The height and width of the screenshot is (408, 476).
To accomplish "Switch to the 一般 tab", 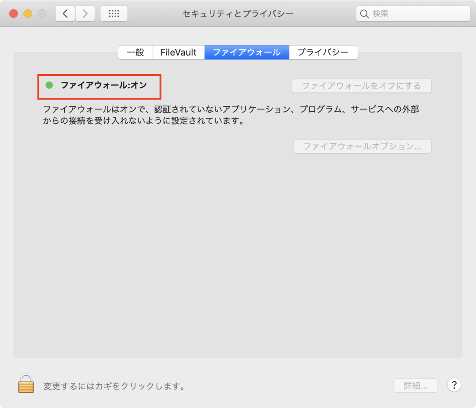I will [x=135, y=52].
